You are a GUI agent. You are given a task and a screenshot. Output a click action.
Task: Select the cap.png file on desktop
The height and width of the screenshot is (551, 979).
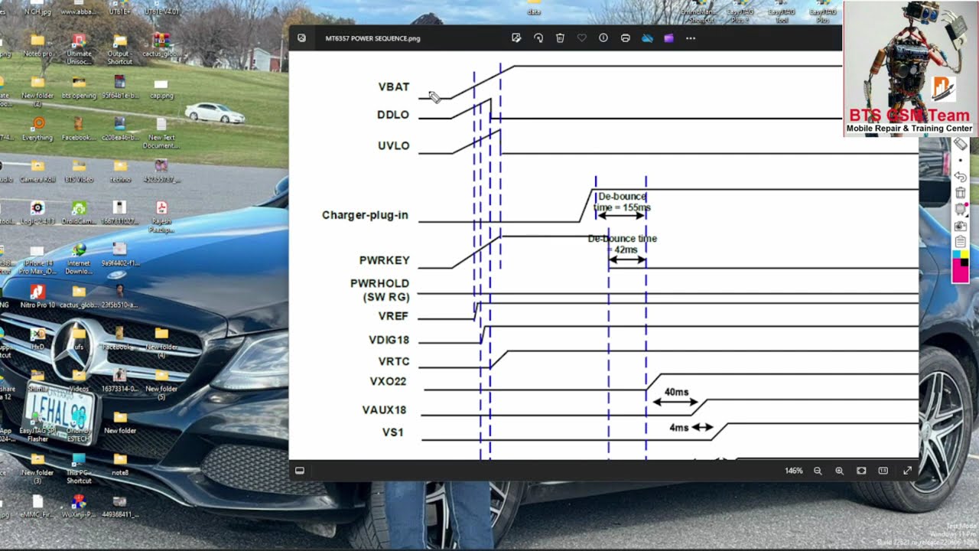click(x=161, y=89)
